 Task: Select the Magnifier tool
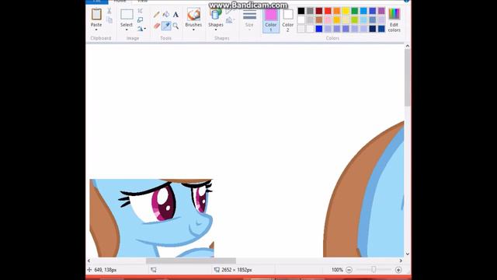pyautogui.click(x=176, y=26)
